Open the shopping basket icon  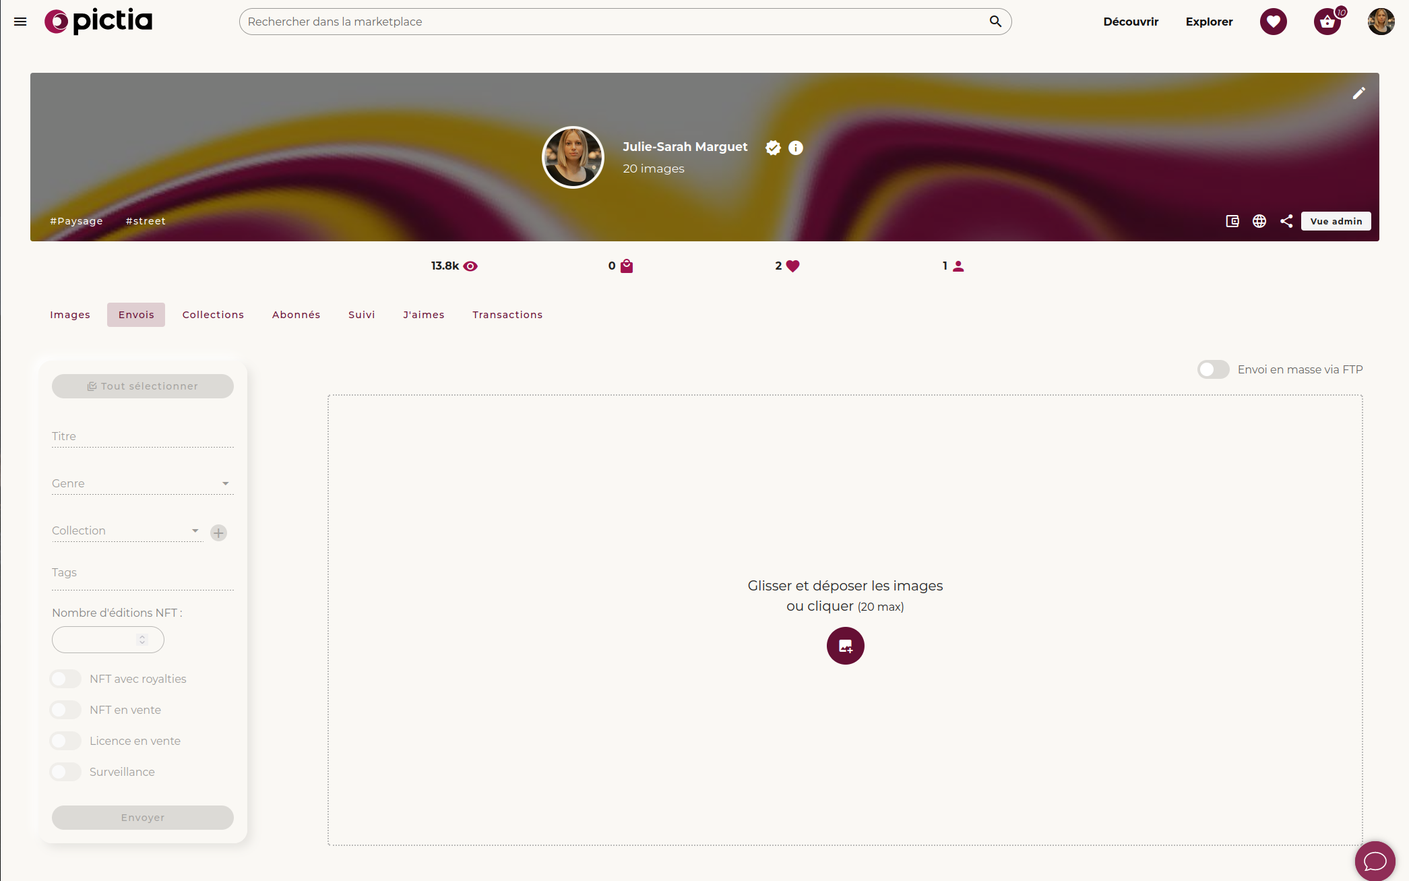(x=1327, y=22)
